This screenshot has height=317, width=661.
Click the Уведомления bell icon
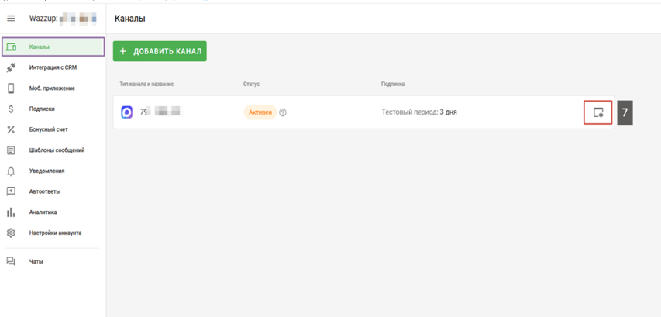coord(11,171)
